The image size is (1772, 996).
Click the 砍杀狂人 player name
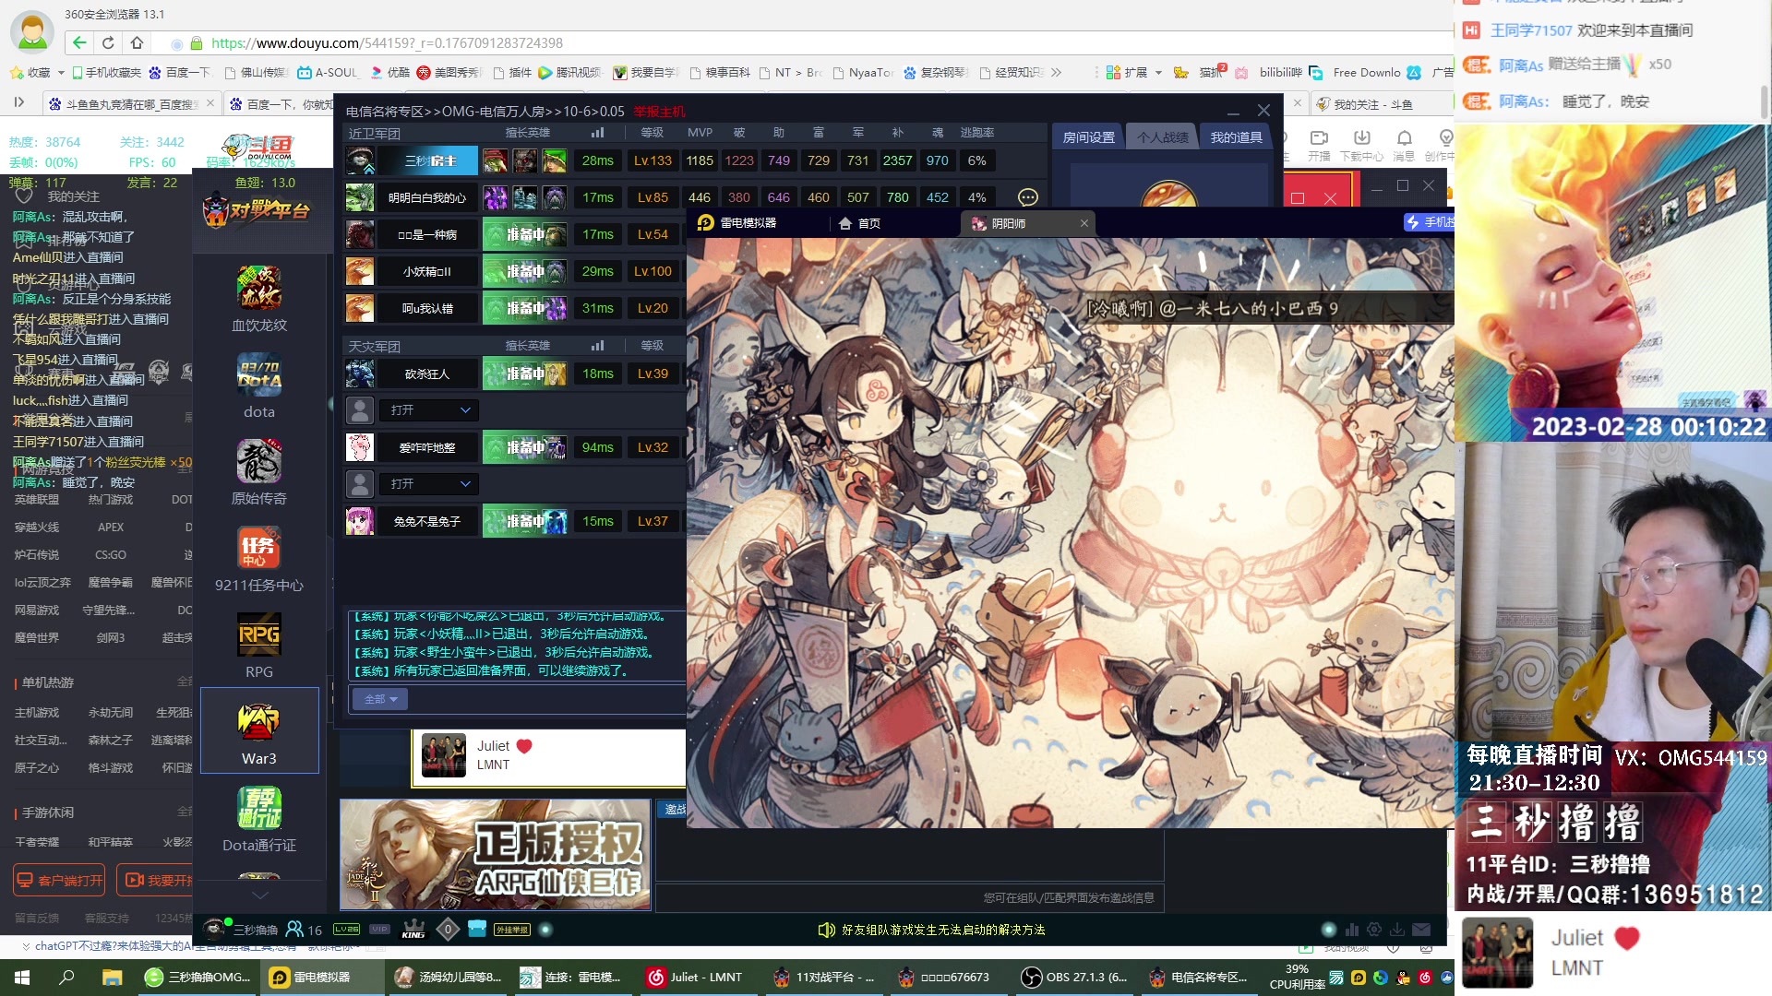427,373
